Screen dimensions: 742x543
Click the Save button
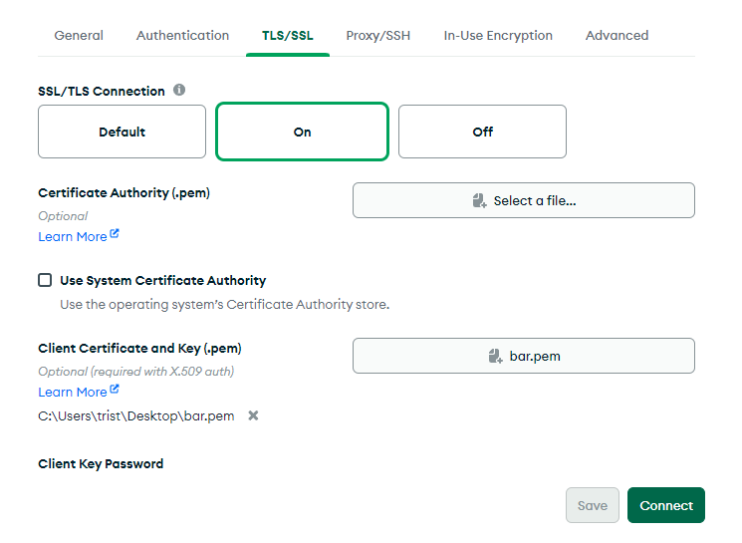(592, 505)
